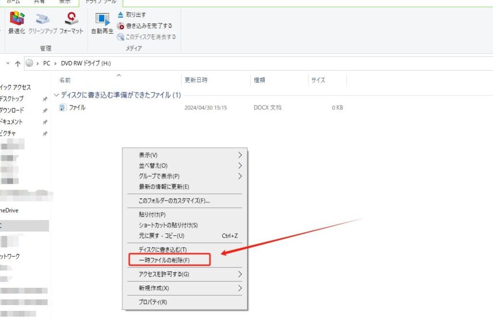Viewport: 493px width, 320px height.
Task: Sort by the 名前 column header
Action: click(65, 80)
